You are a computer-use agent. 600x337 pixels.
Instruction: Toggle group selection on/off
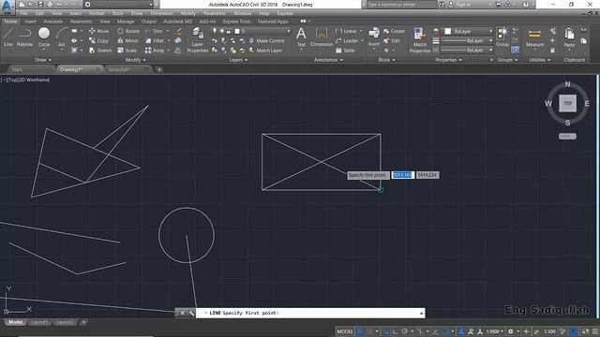[x=515, y=50]
